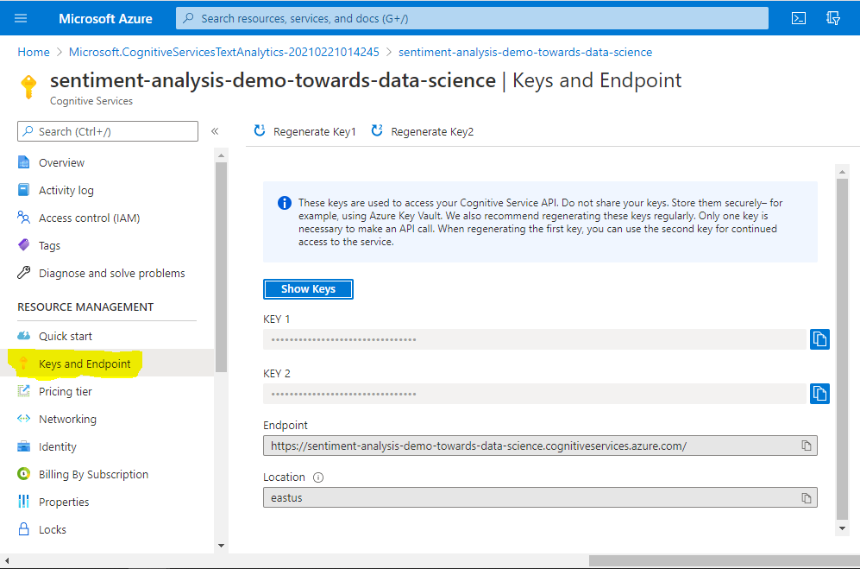The height and width of the screenshot is (569, 860).
Task: Open the Overview menu item
Action: [61, 162]
